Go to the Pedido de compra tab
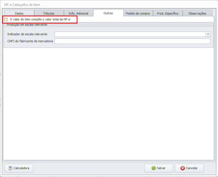 tap(138, 13)
